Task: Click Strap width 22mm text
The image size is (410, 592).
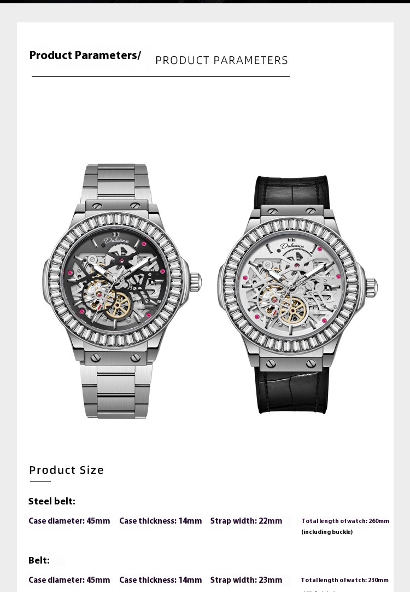Action: [x=247, y=521]
